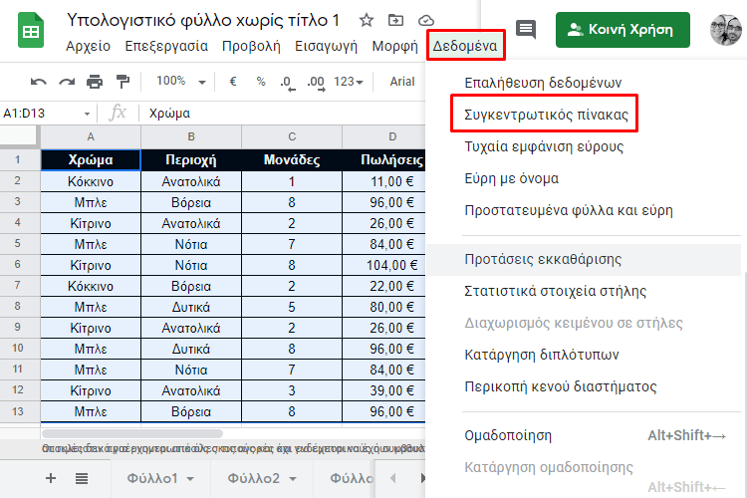This screenshot has width=747, height=498.
Task: Click the decrease decimal places button
Action: [287, 82]
